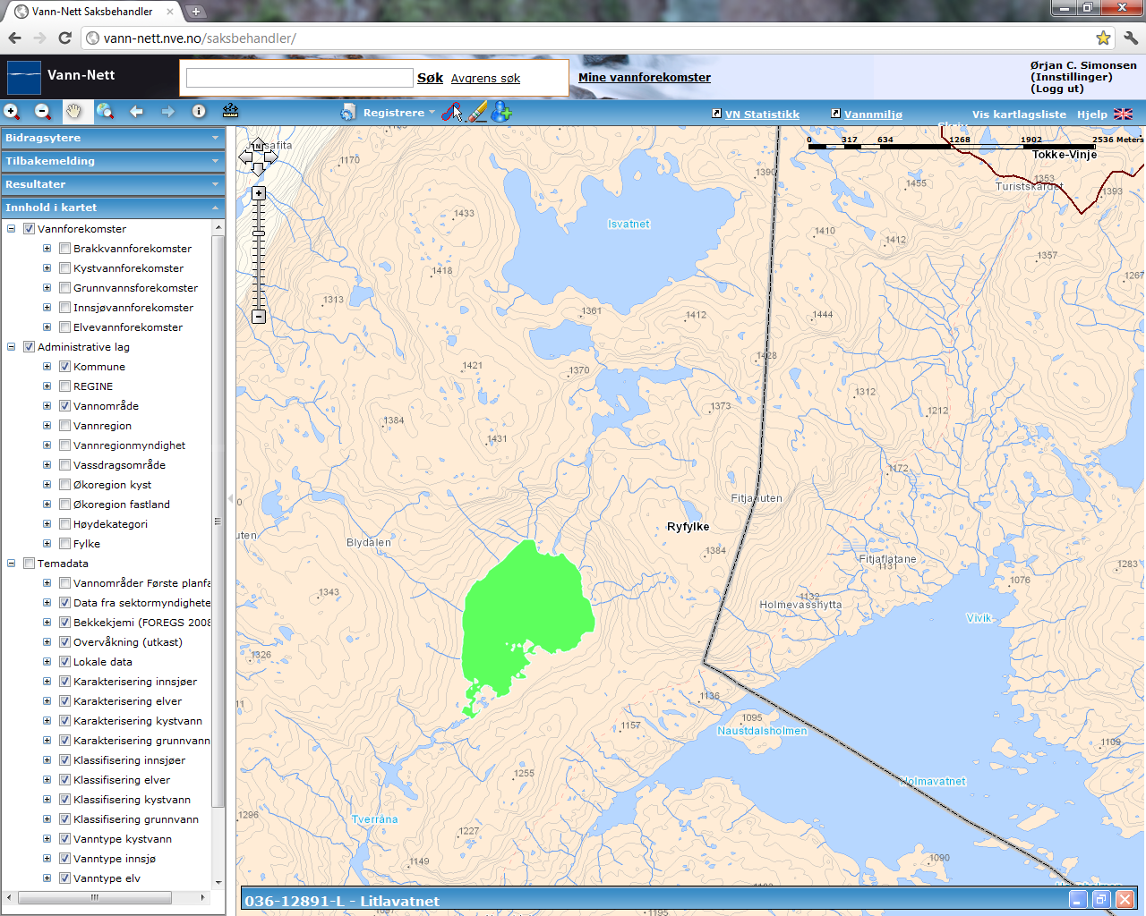The image size is (1146, 916).
Task: Open Mine vannforekomster link
Action: (x=645, y=78)
